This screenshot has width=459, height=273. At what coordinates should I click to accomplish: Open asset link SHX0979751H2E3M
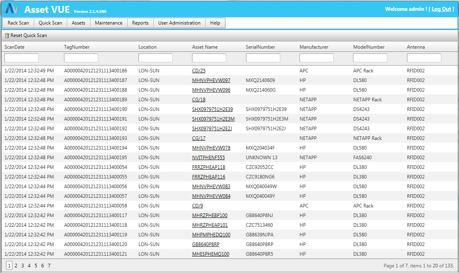(x=213, y=119)
